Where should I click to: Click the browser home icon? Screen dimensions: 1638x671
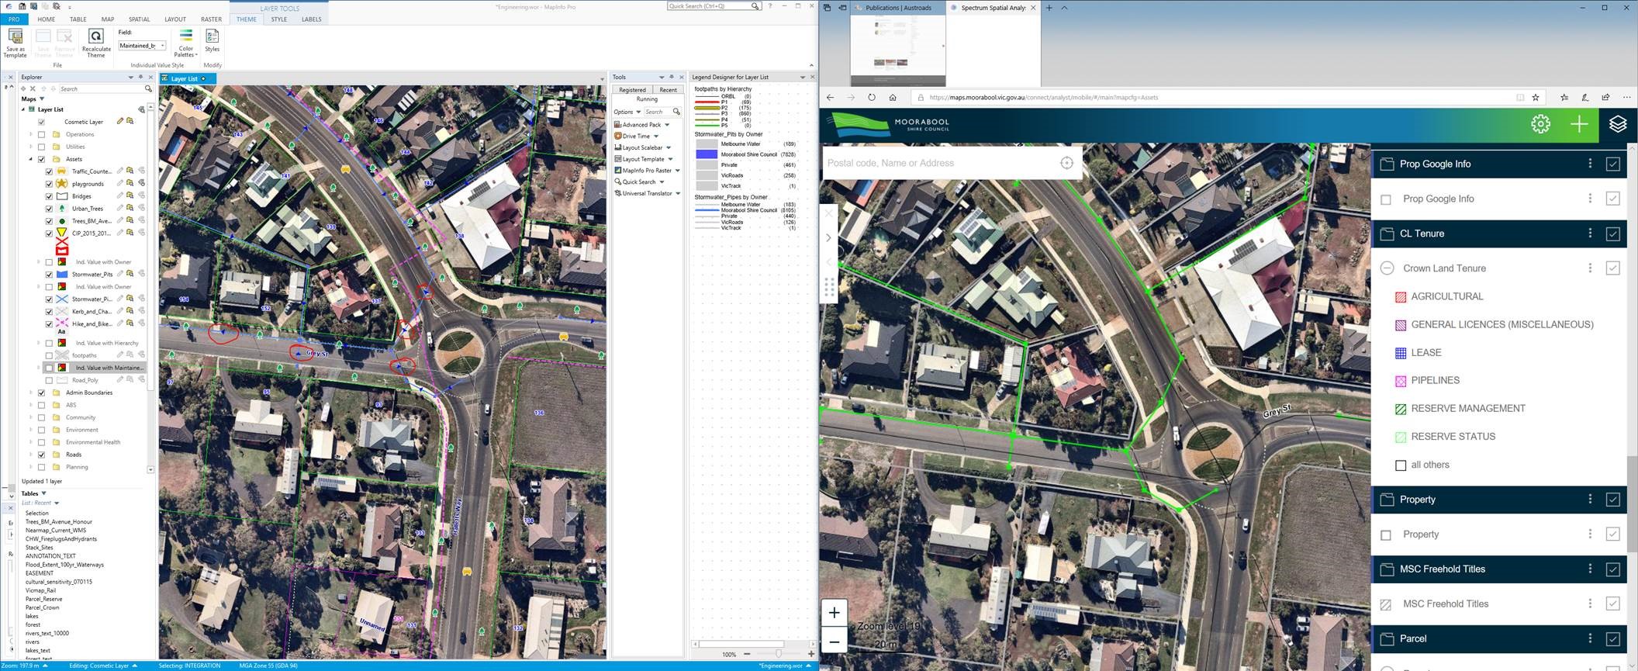click(x=893, y=98)
